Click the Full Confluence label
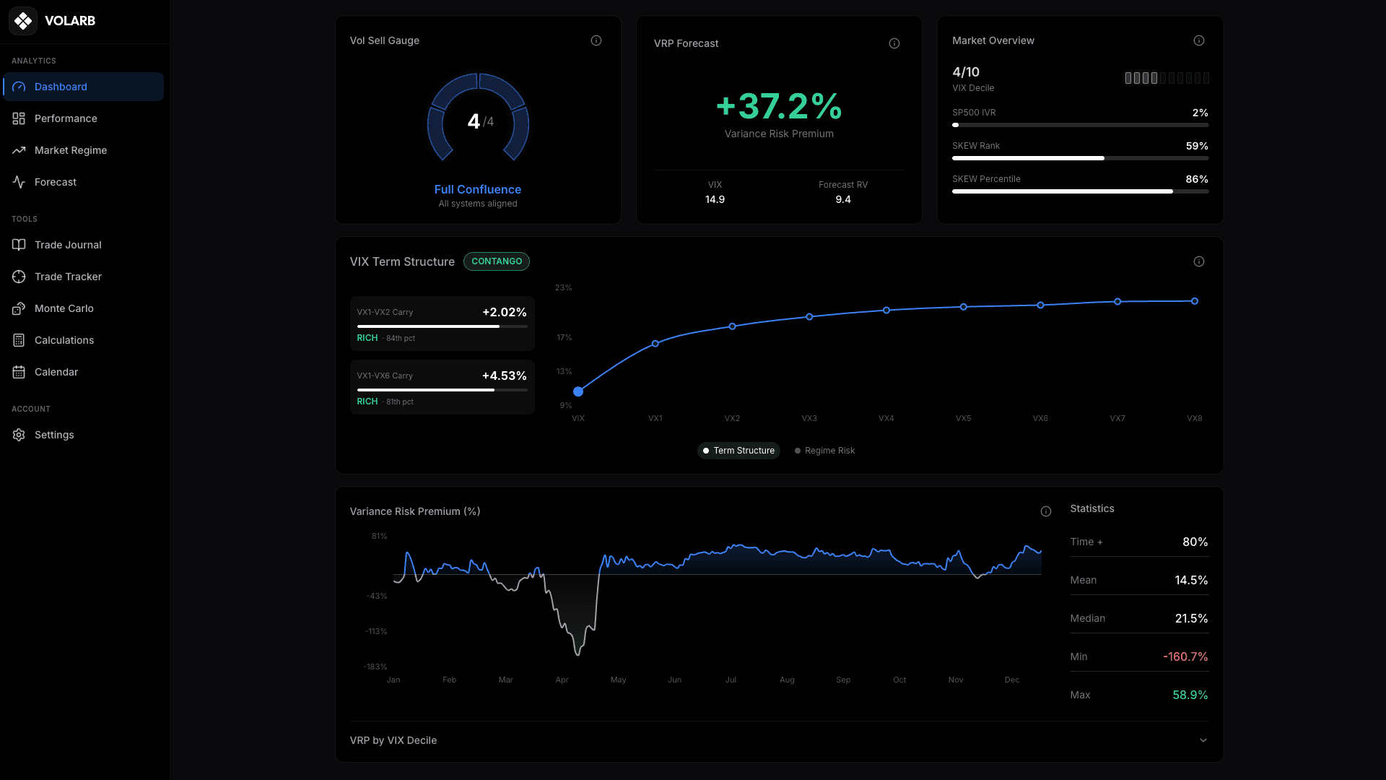The width and height of the screenshot is (1386, 780). (477, 189)
